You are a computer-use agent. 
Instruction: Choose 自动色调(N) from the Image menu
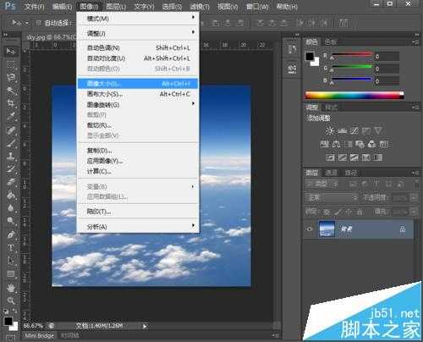(x=138, y=47)
